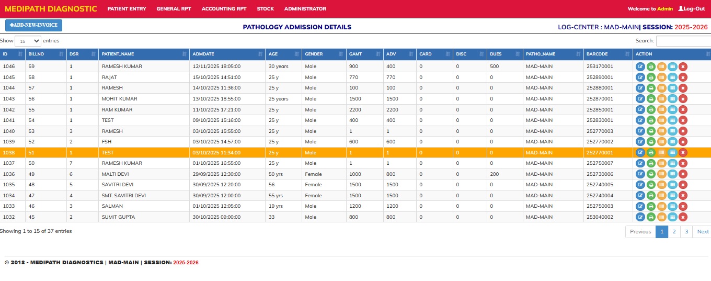Open the PATIENT ENTRY menu

point(127,9)
